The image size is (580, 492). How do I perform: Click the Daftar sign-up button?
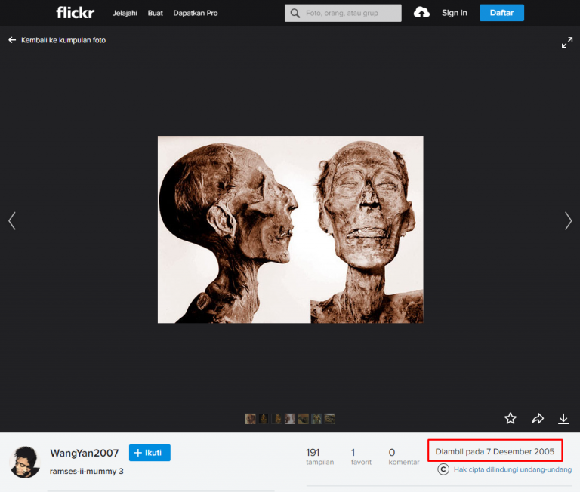(x=501, y=13)
